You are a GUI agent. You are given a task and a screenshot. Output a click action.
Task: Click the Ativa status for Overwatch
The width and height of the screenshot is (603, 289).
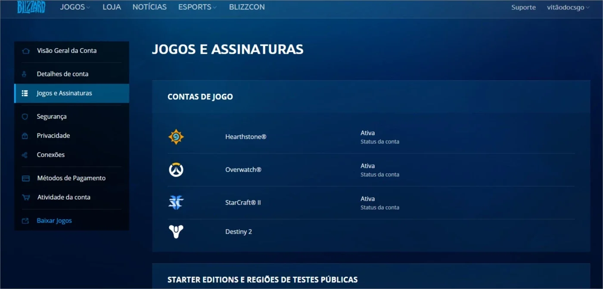pyautogui.click(x=367, y=166)
